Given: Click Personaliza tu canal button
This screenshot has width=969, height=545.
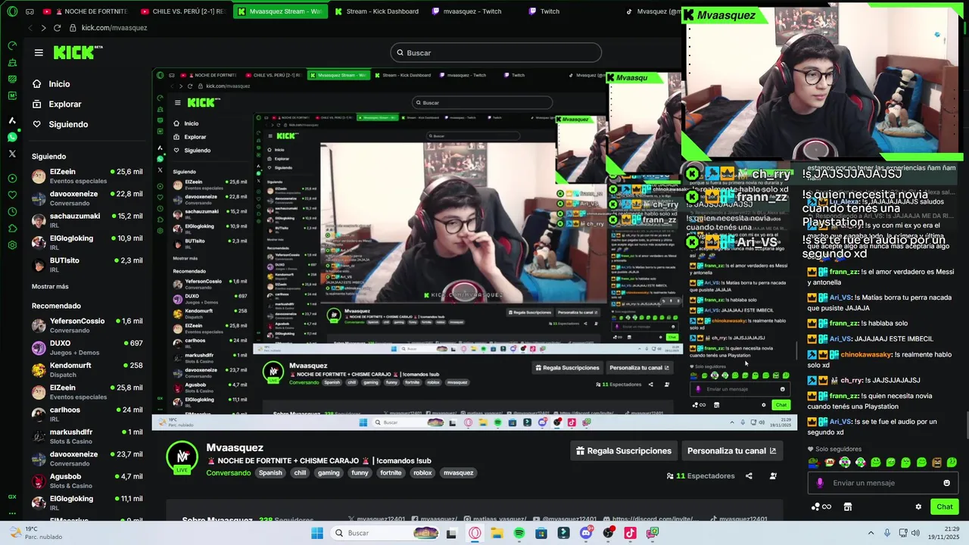Looking at the screenshot, I should tap(731, 450).
